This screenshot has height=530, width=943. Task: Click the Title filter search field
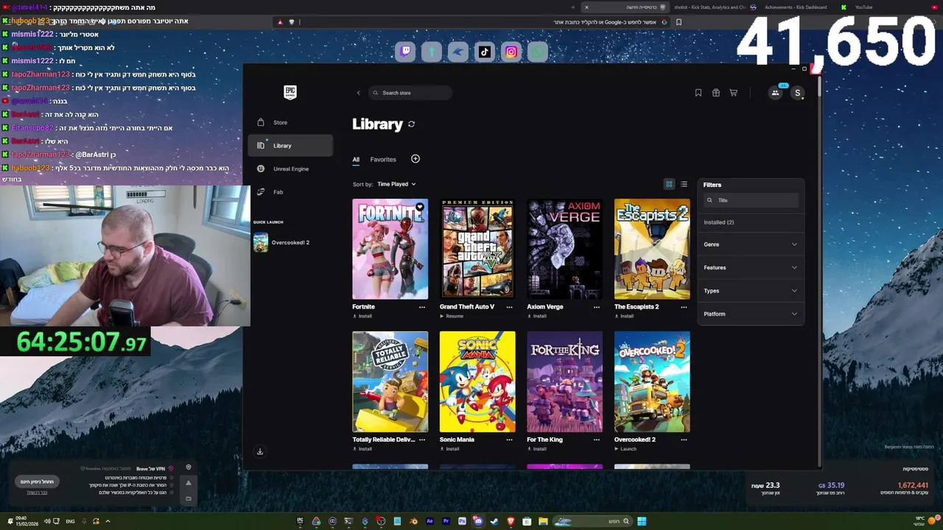pyautogui.click(x=751, y=200)
